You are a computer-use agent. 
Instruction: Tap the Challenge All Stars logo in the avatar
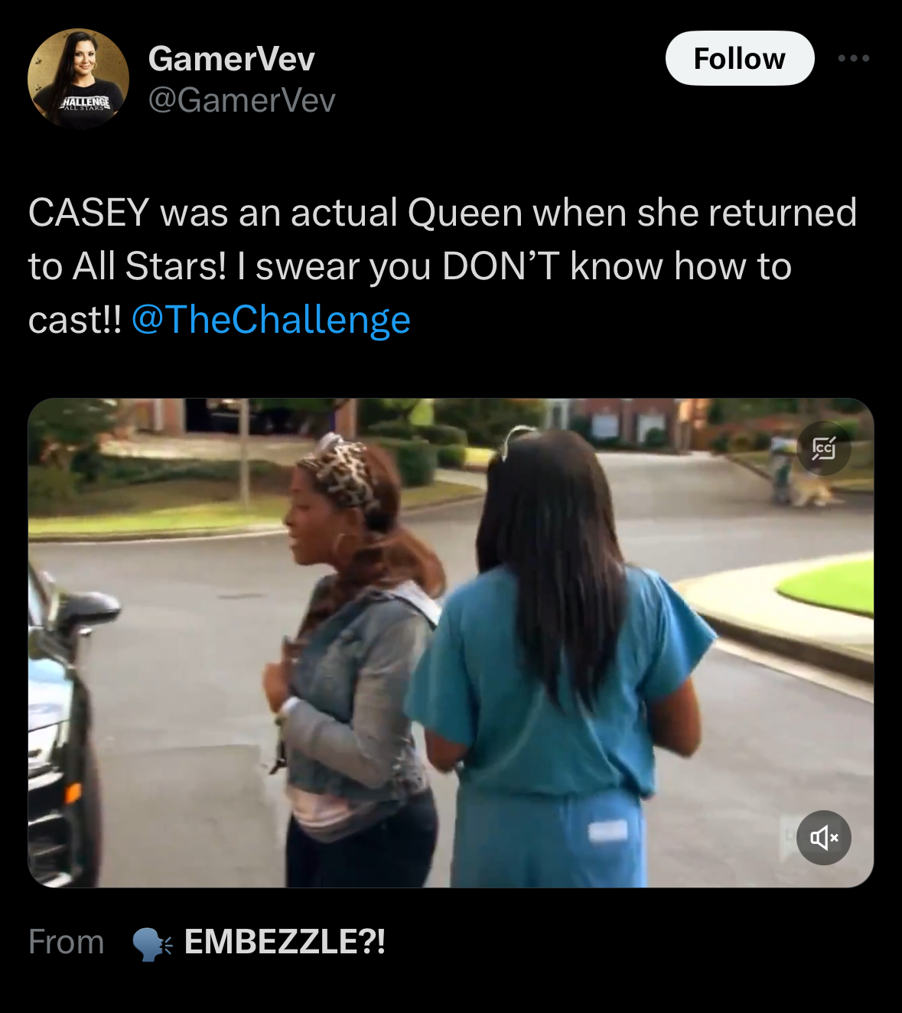point(86,103)
